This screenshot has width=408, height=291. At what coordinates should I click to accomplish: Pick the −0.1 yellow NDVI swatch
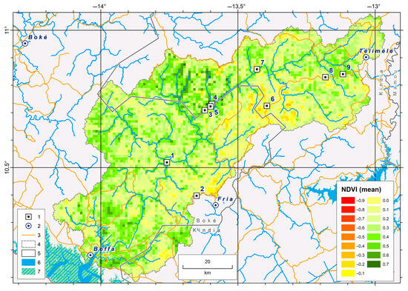click(x=348, y=273)
